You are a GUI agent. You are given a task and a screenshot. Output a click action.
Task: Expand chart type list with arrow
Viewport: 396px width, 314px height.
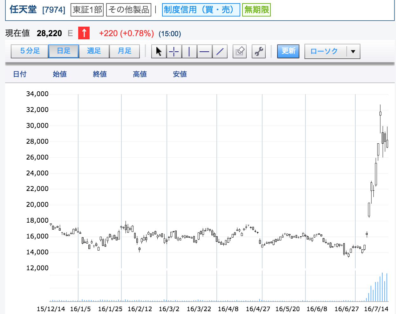coord(353,51)
